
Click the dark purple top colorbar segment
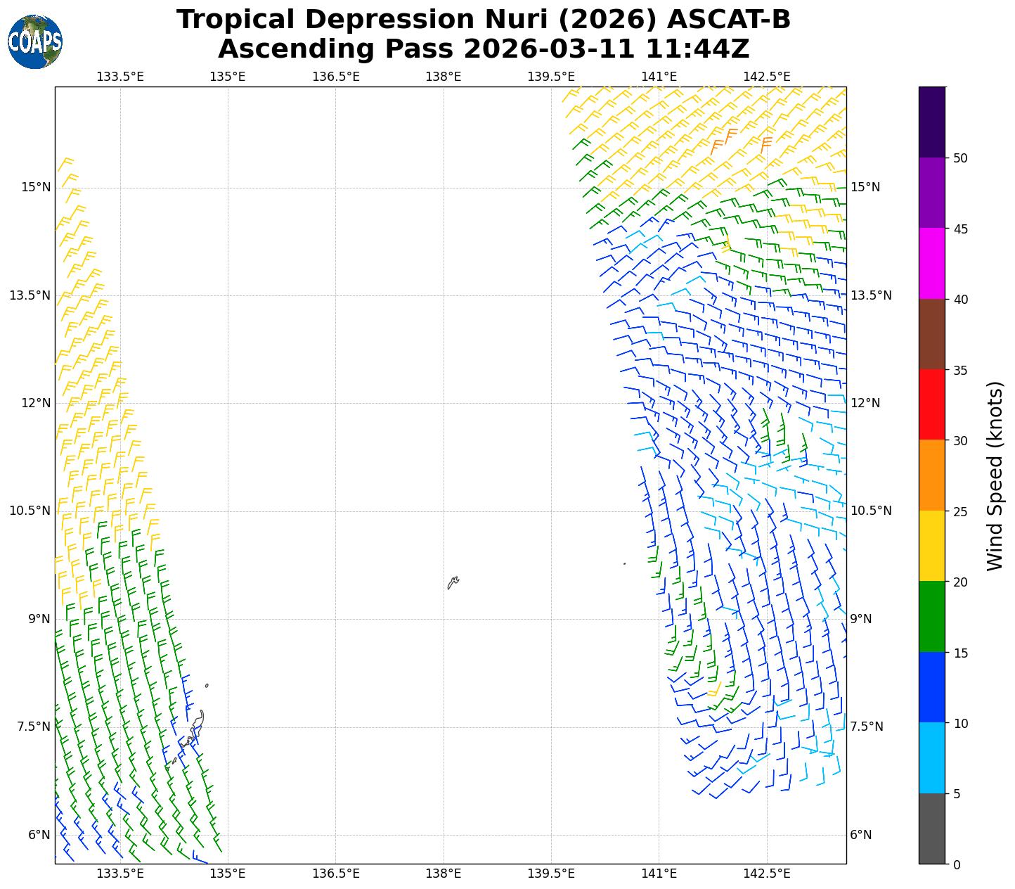click(x=932, y=122)
